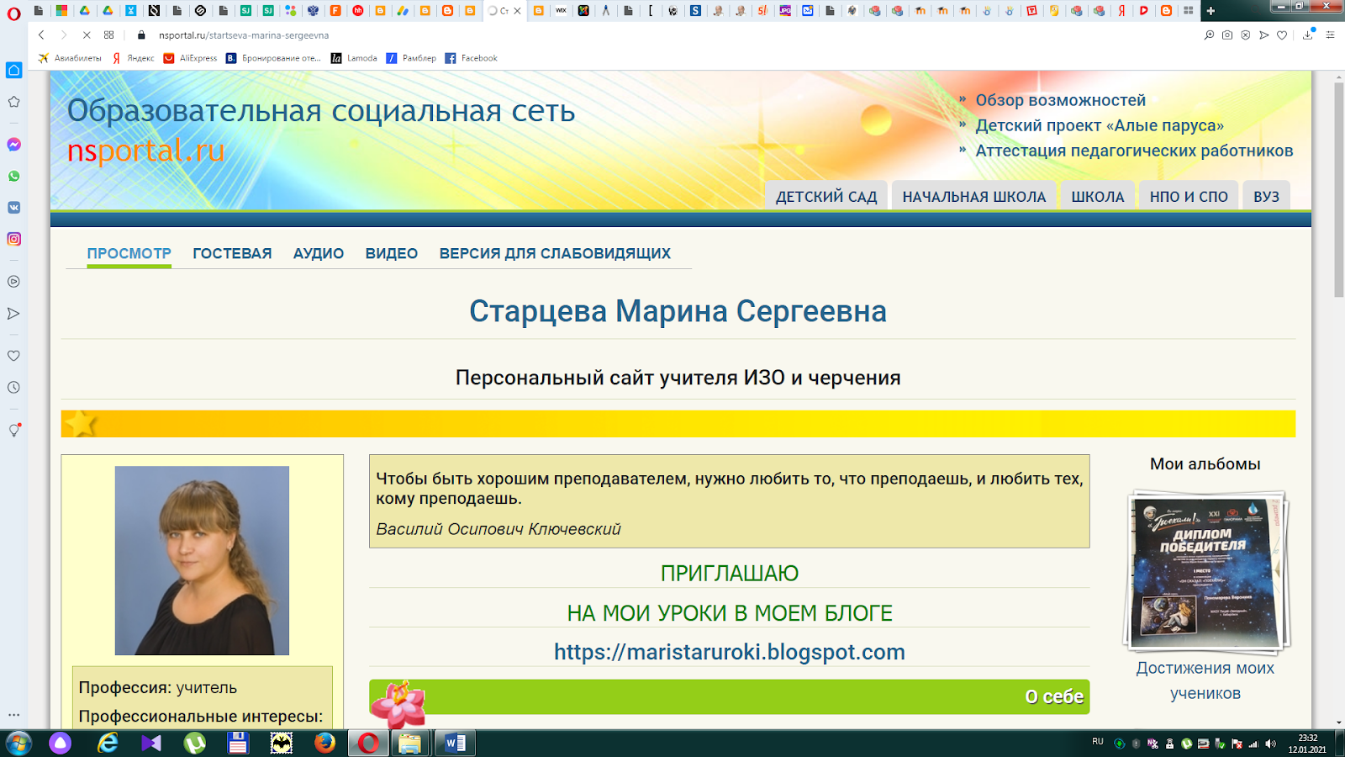Send page to device with Flow arrow icon
1345x757 pixels.
pos(1263,36)
